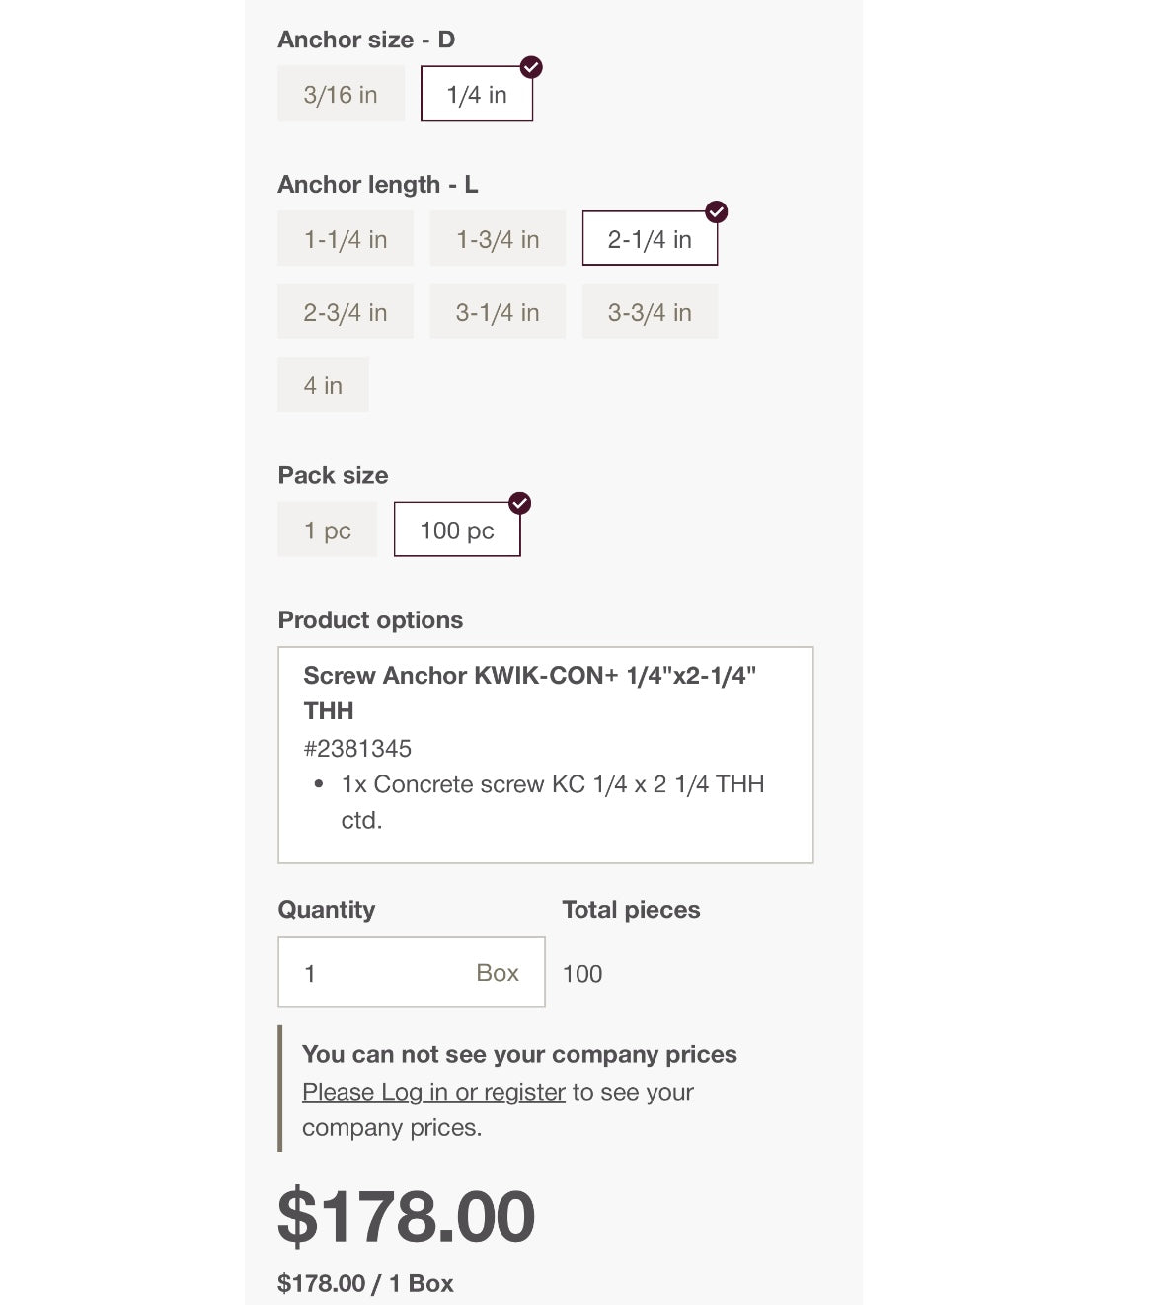Viewport: 1155px width, 1305px height.
Task: Click the checkmark badge on 1/4 in
Action: pyautogui.click(x=531, y=67)
